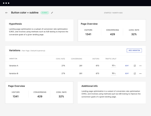Click the pencil icon to rename experiment
151x116 pixels.
[52, 13]
